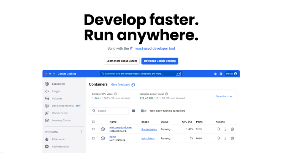Click the Give feedback speech bubble icon
This screenshot has height=153, width=282.
tap(133, 85)
